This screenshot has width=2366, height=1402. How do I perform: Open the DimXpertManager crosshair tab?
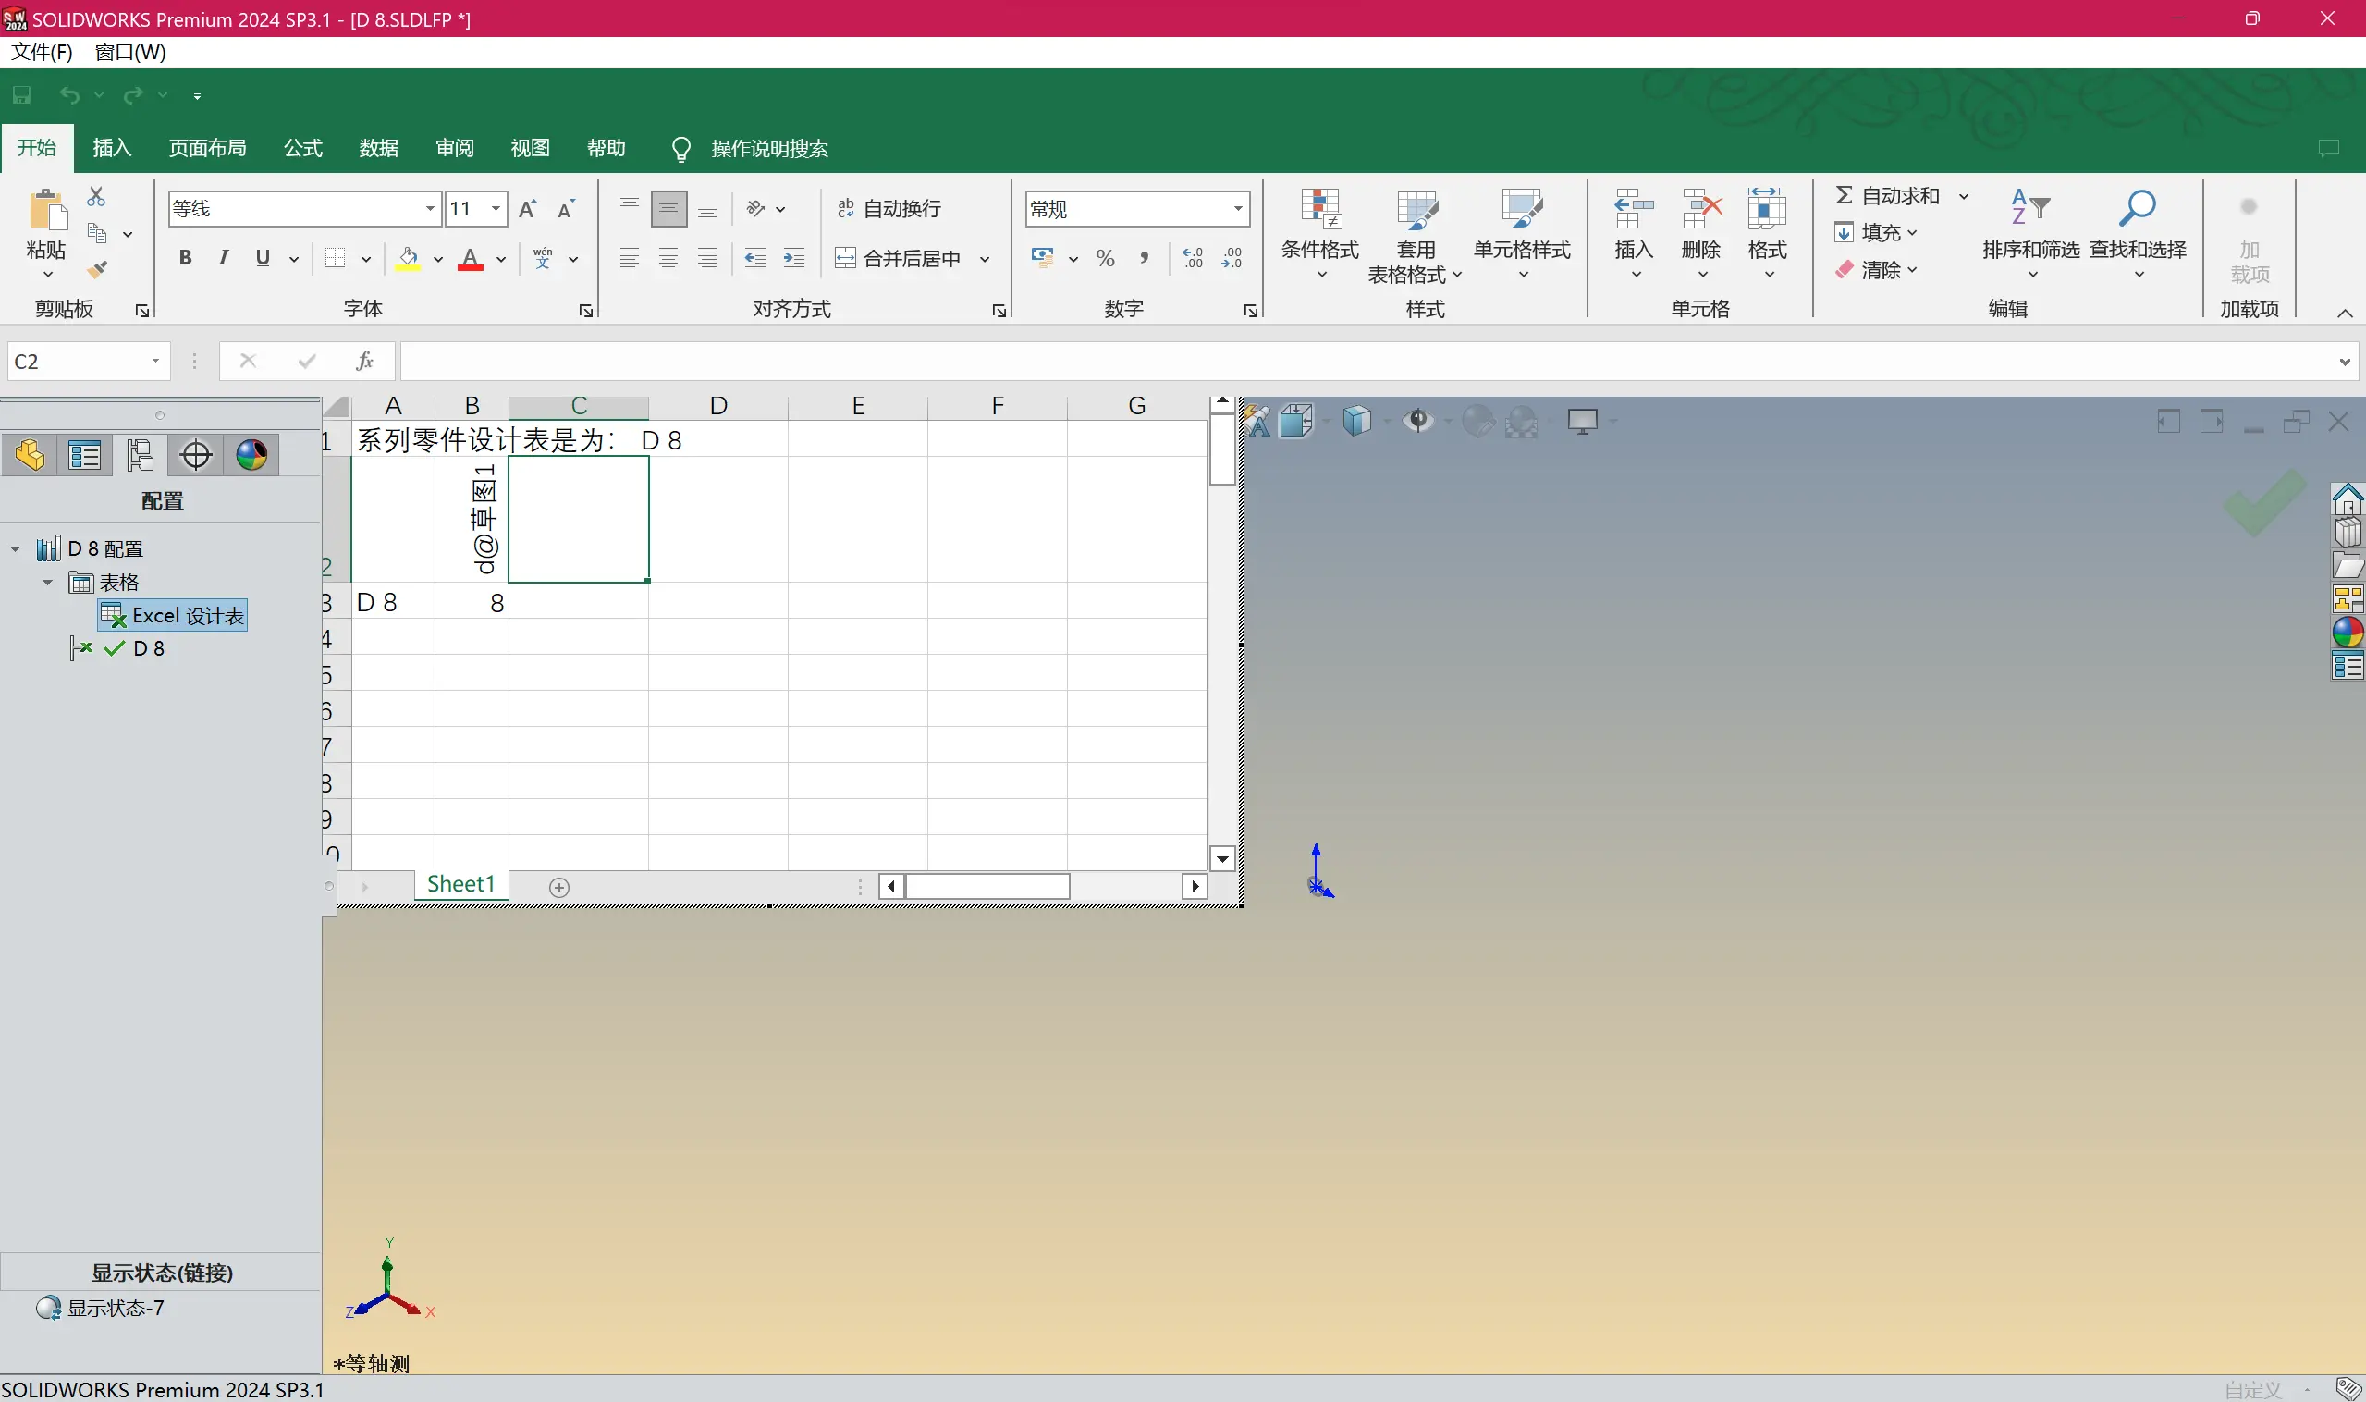tap(195, 455)
